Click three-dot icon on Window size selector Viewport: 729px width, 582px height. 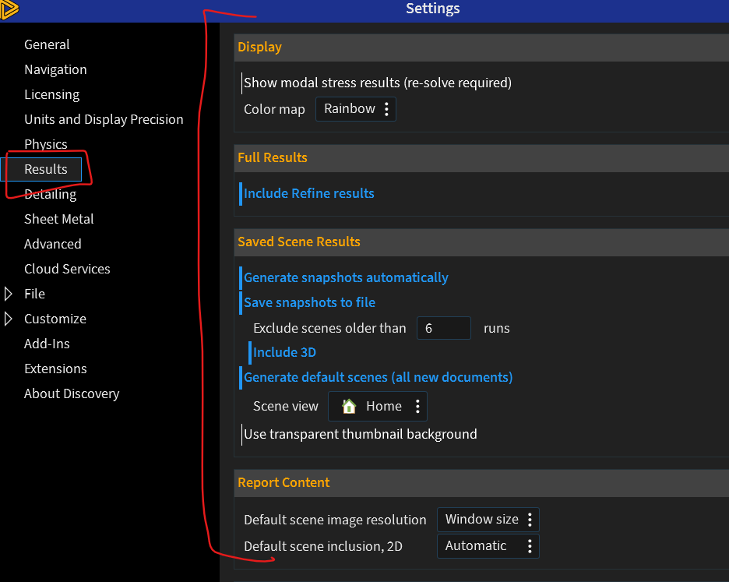coord(530,520)
